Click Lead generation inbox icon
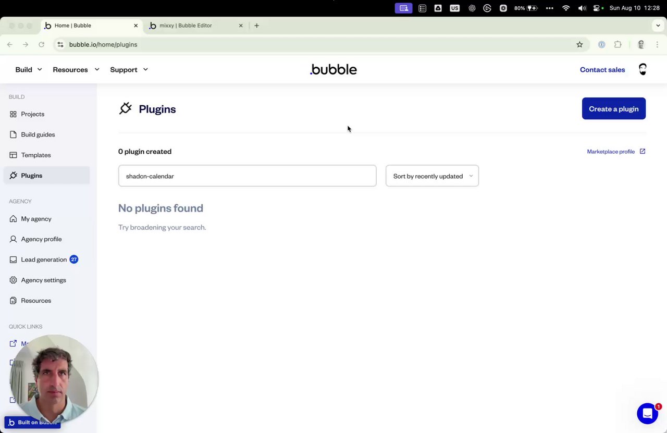Screen dimensions: 667x433 tap(13, 259)
